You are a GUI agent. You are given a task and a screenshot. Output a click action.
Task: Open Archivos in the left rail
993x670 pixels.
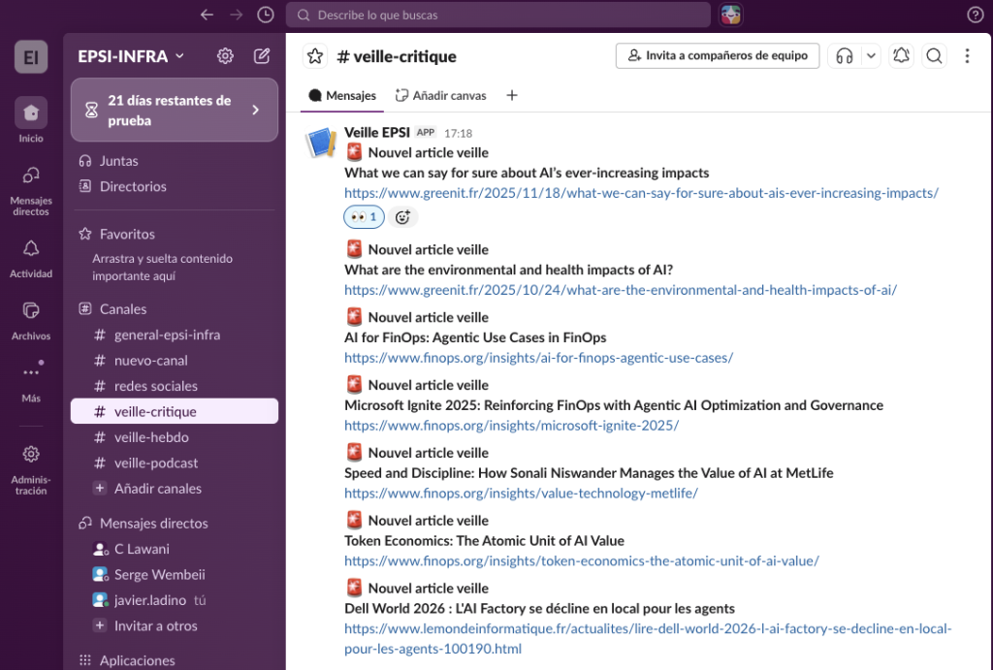31,321
